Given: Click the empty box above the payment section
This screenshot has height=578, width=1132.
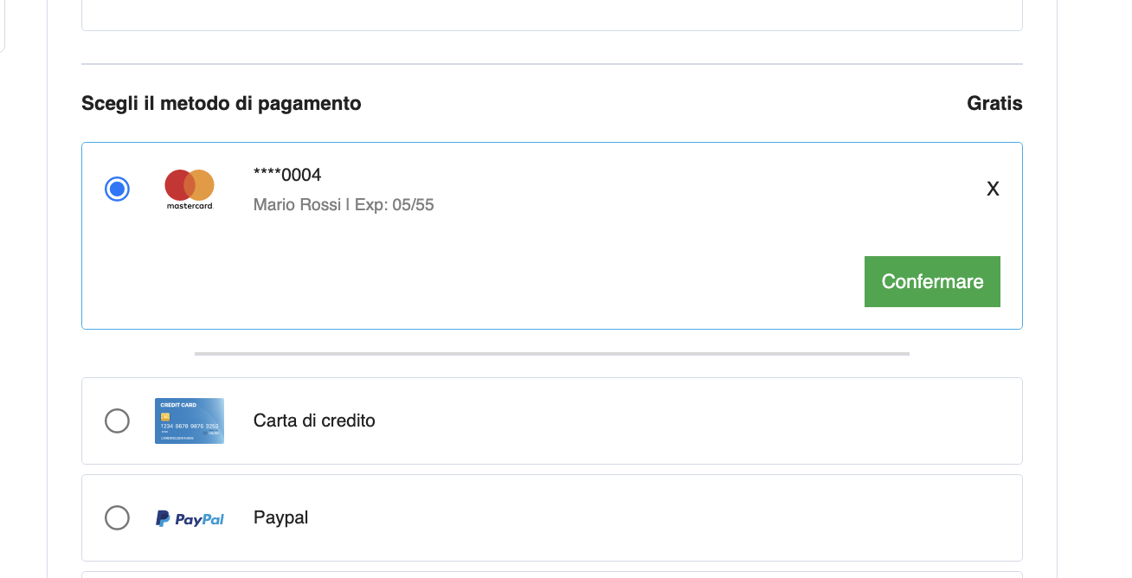Looking at the screenshot, I should tap(551, 15).
